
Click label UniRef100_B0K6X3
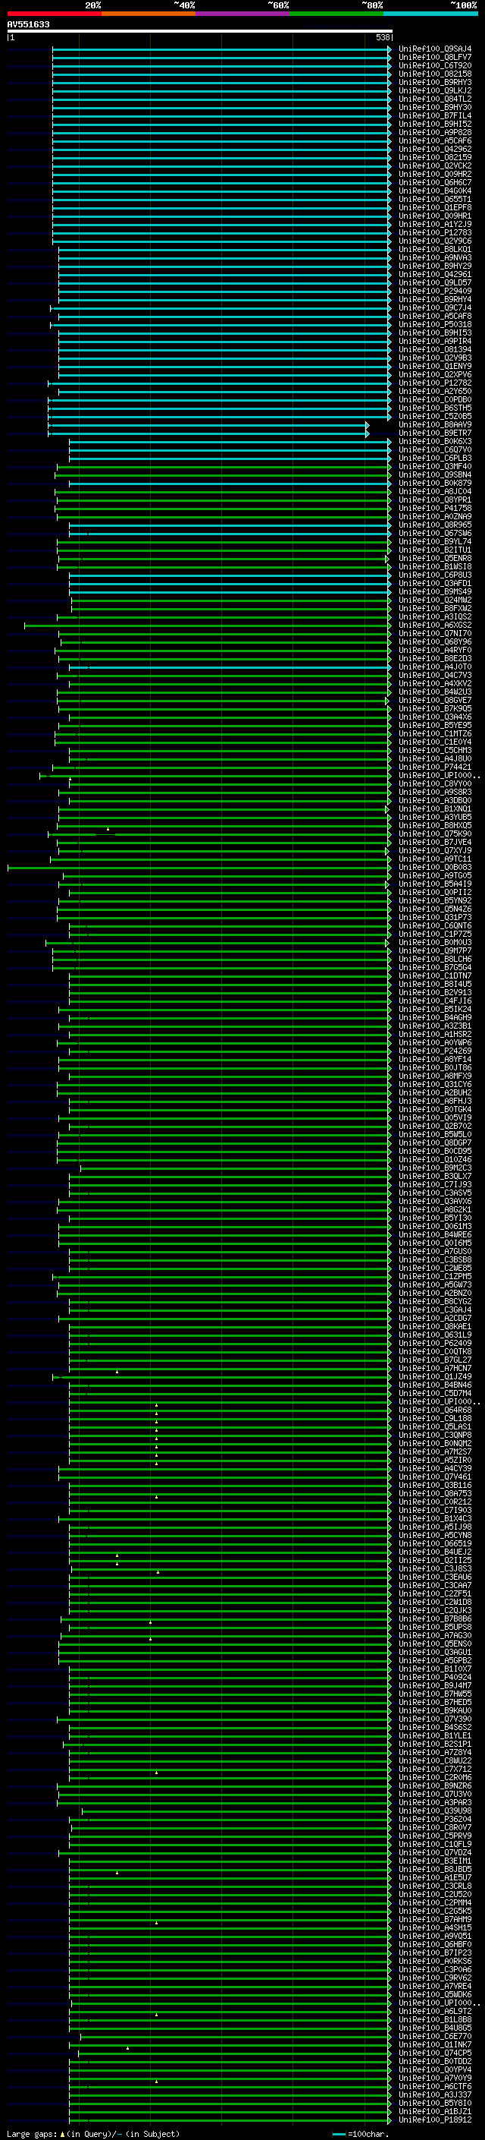pos(434,441)
